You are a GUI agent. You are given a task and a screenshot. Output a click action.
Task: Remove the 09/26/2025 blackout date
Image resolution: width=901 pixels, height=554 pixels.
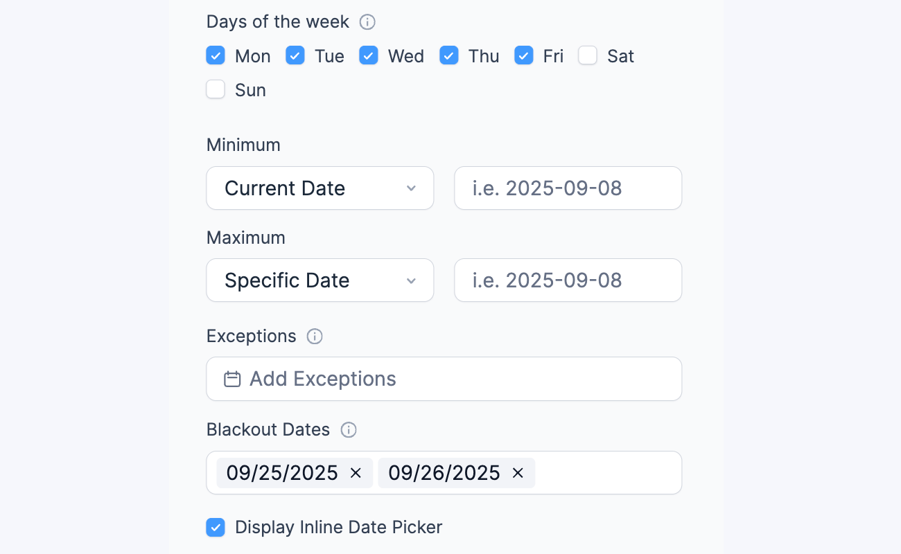[x=517, y=473]
